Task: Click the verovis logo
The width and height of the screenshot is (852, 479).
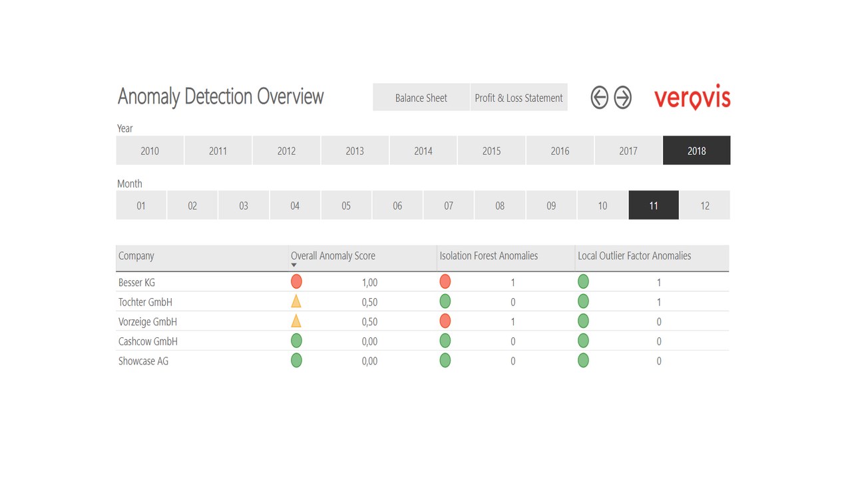Action: (692, 98)
